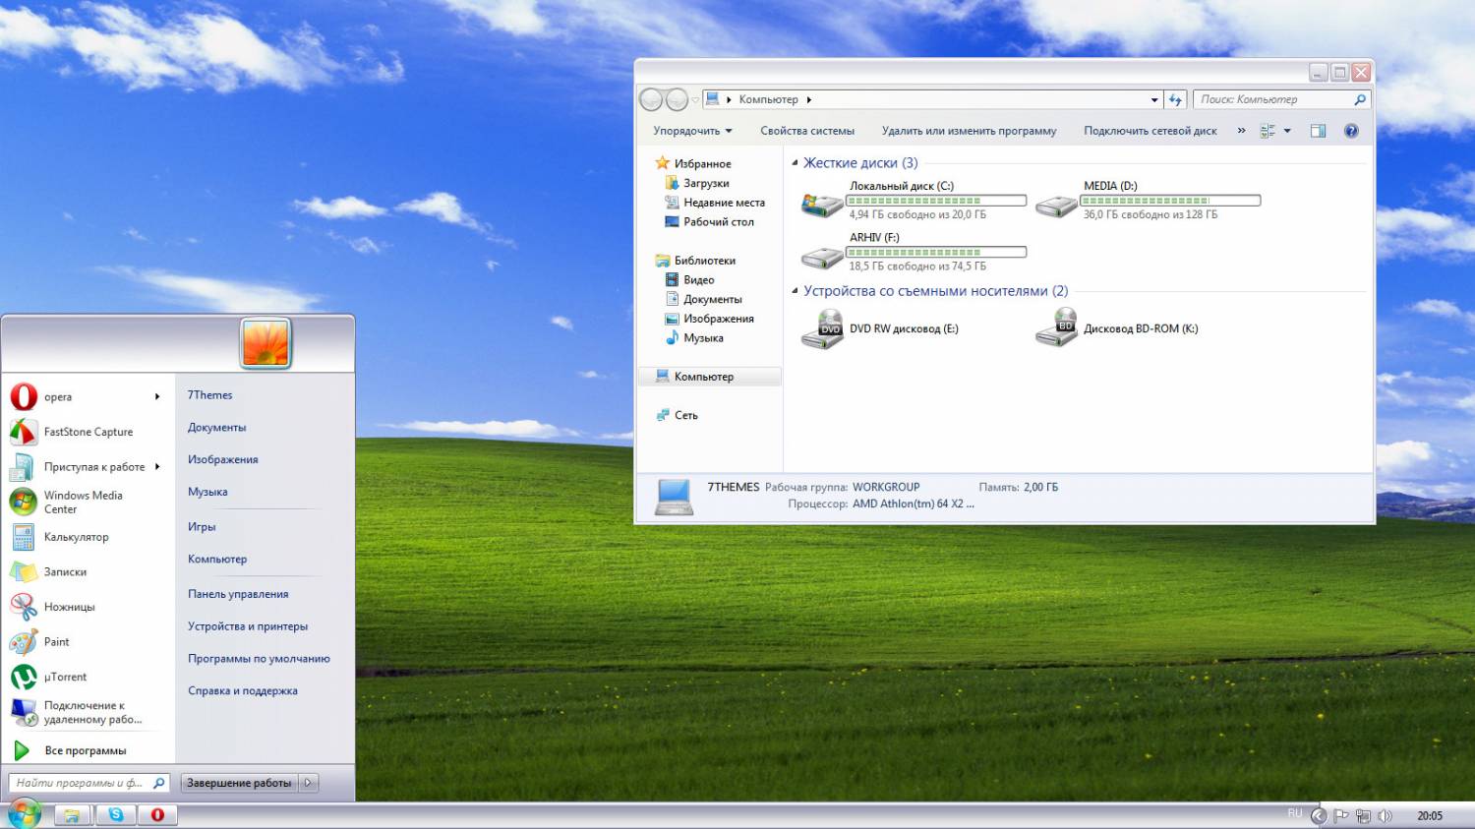1475x829 pixels.
Task: Open Записки sticky notes
Action: tap(87, 572)
